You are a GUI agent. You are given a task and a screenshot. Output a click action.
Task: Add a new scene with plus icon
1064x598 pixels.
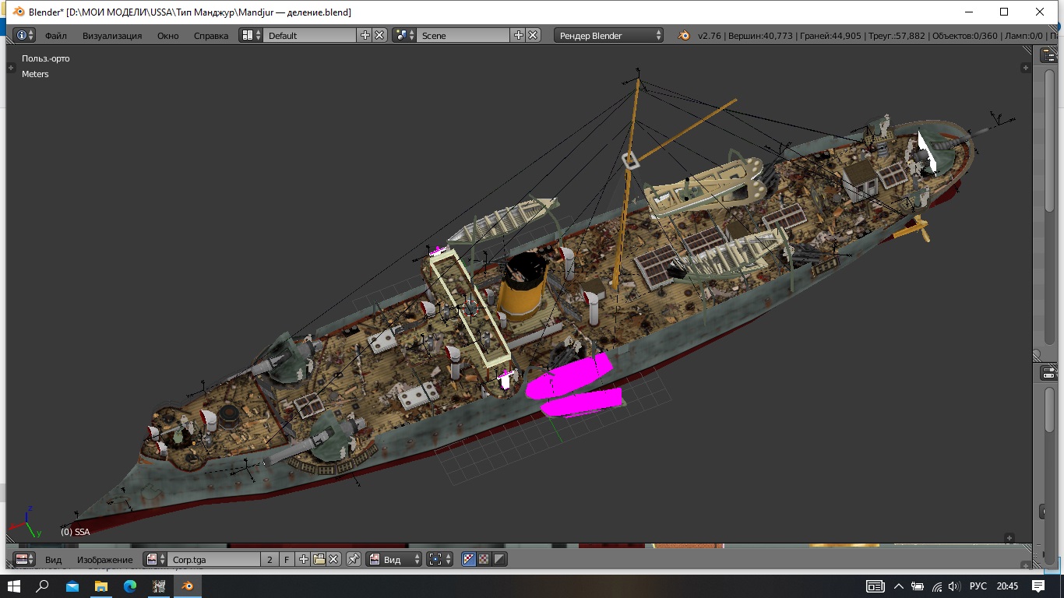click(518, 35)
